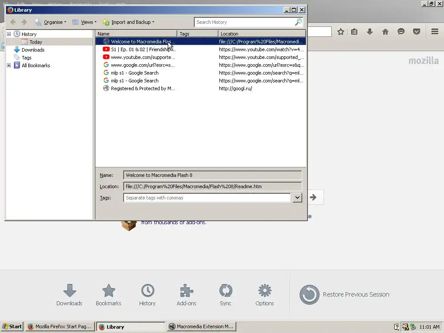Screen dimensions: 444x333
Task: Open the Firefox hamburger menu
Action: tap(435, 31)
